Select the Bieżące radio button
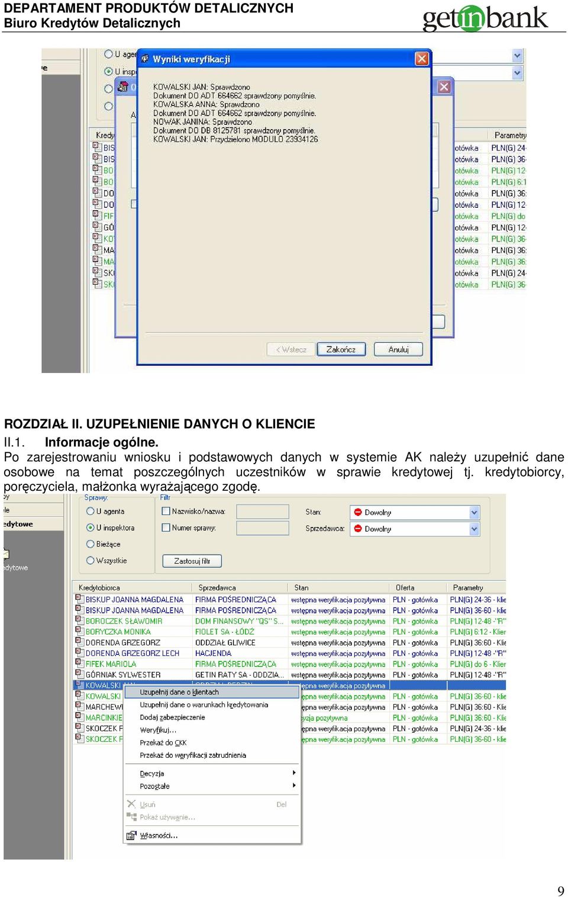Image resolution: width=568 pixels, height=897 pixels. [91, 544]
